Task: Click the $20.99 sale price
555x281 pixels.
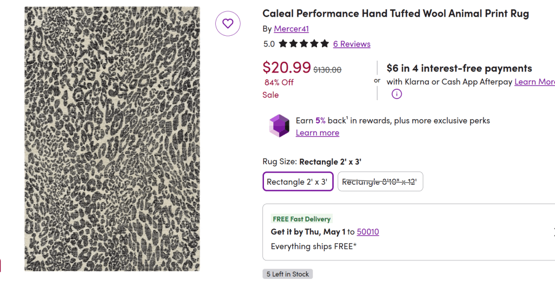Action: coord(287,67)
